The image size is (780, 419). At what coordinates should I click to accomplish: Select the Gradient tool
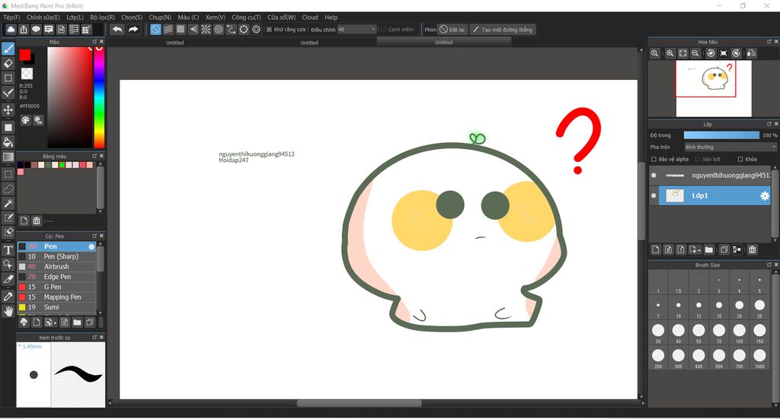8,157
